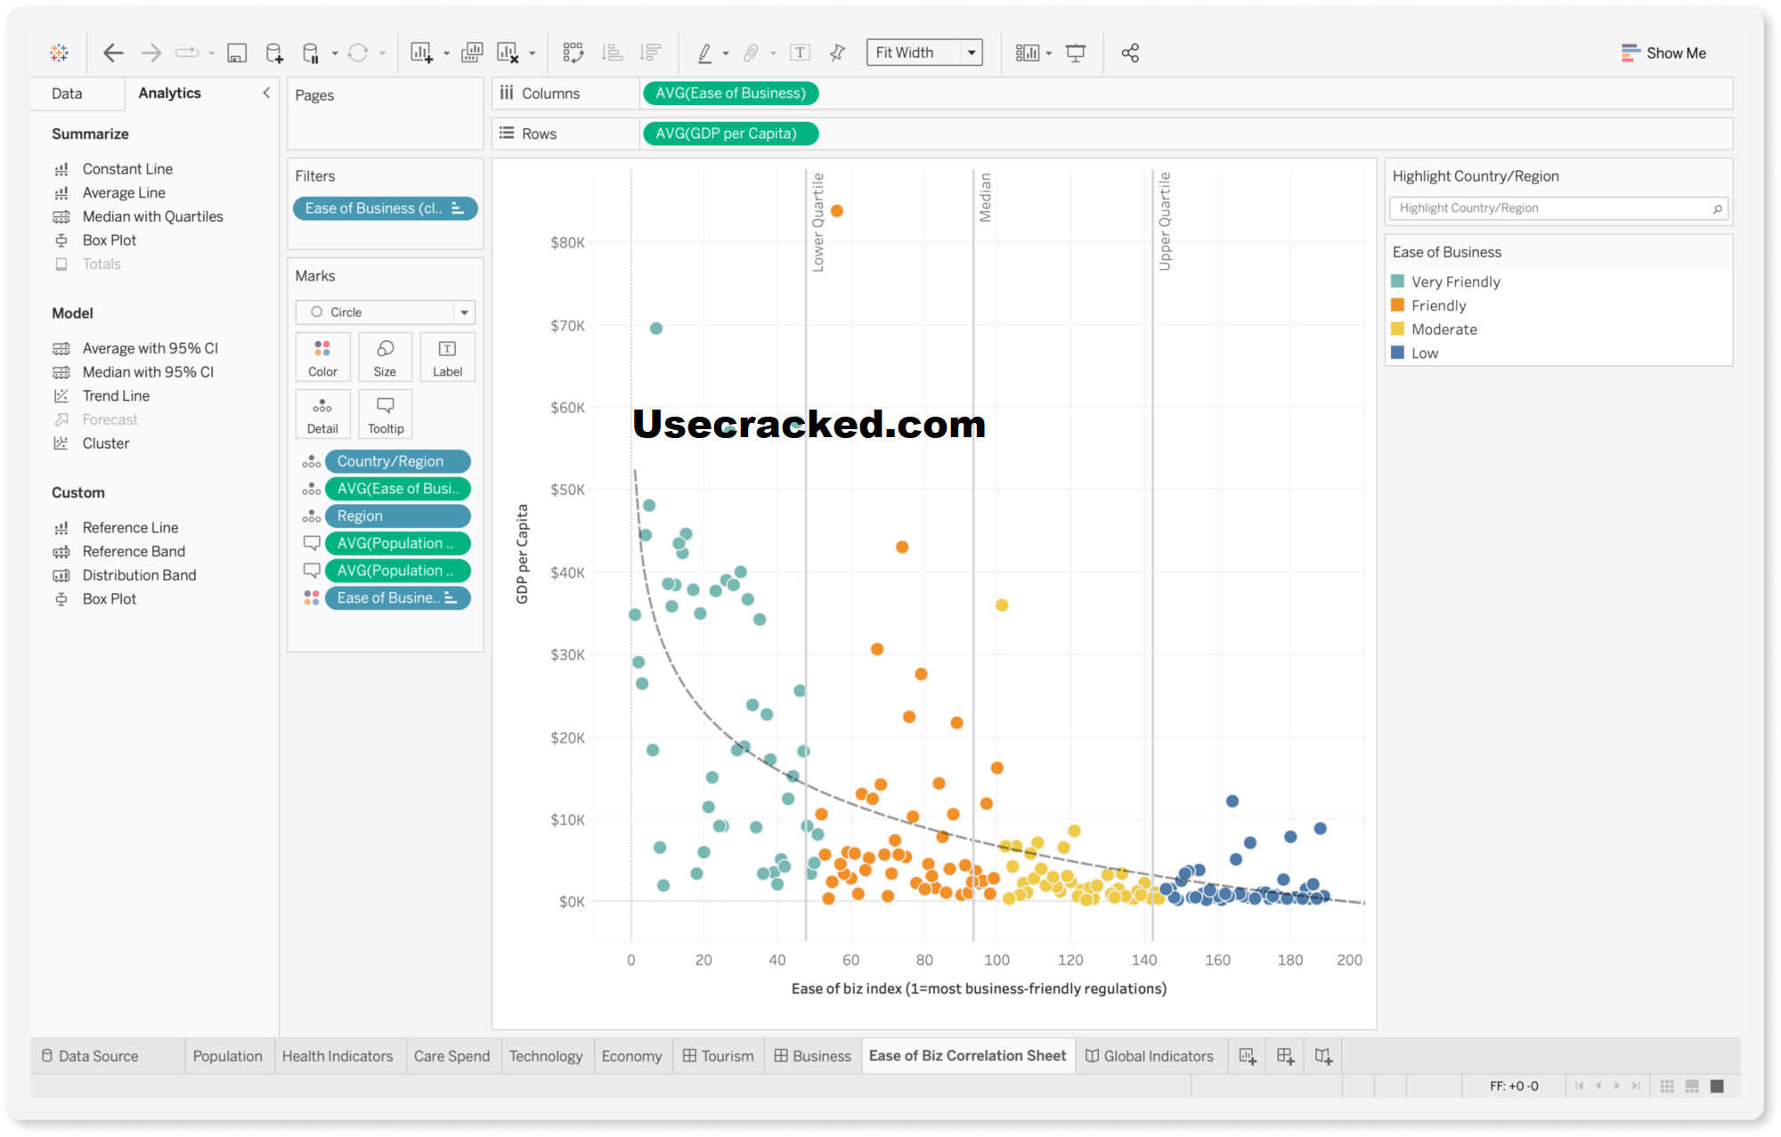Click the Size mark icon

pyautogui.click(x=386, y=357)
